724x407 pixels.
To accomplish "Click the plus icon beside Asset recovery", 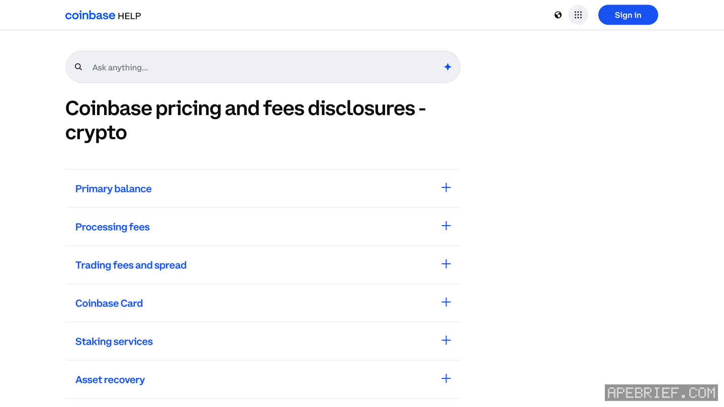I will tap(446, 378).
